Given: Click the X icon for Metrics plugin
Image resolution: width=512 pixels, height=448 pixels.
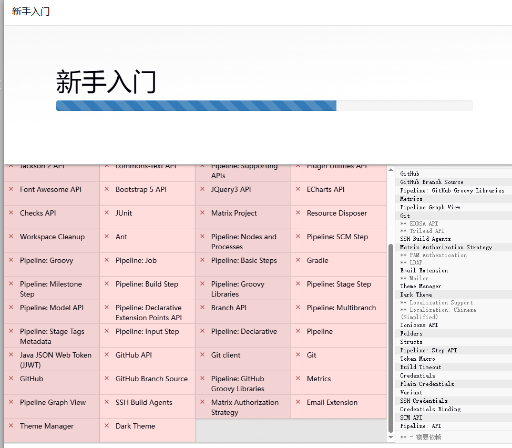Looking at the screenshot, I should coord(298,378).
